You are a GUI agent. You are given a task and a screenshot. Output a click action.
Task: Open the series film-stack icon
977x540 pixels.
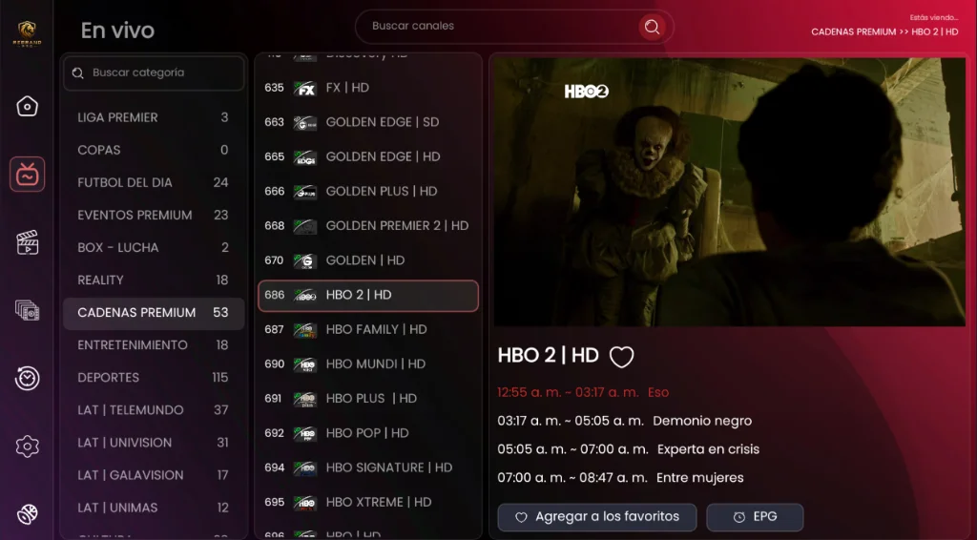point(27,309)
